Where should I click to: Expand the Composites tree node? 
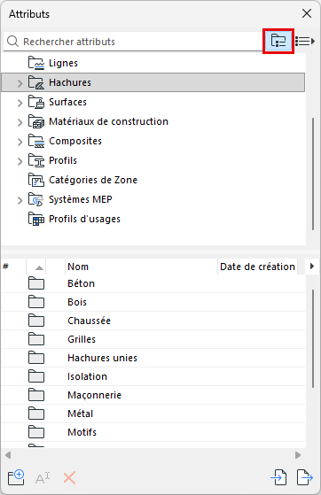(x=20, y=142)
